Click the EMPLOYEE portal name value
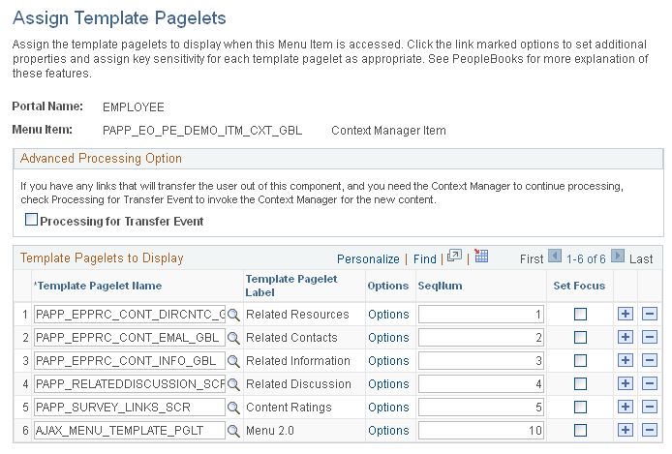The width and height of the screenshot is (672, 454). tap(134, 107)
